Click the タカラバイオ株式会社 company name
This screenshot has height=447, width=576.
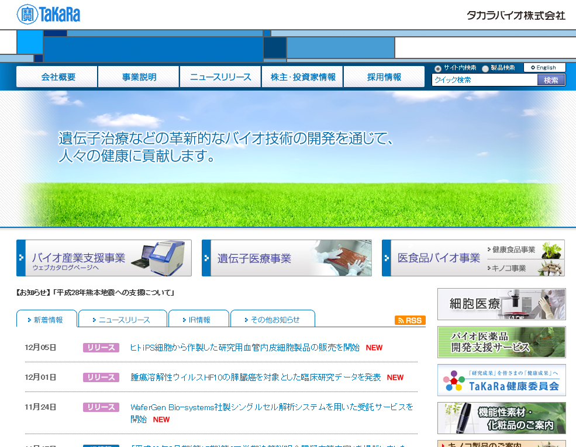click(x=516, y=15)
